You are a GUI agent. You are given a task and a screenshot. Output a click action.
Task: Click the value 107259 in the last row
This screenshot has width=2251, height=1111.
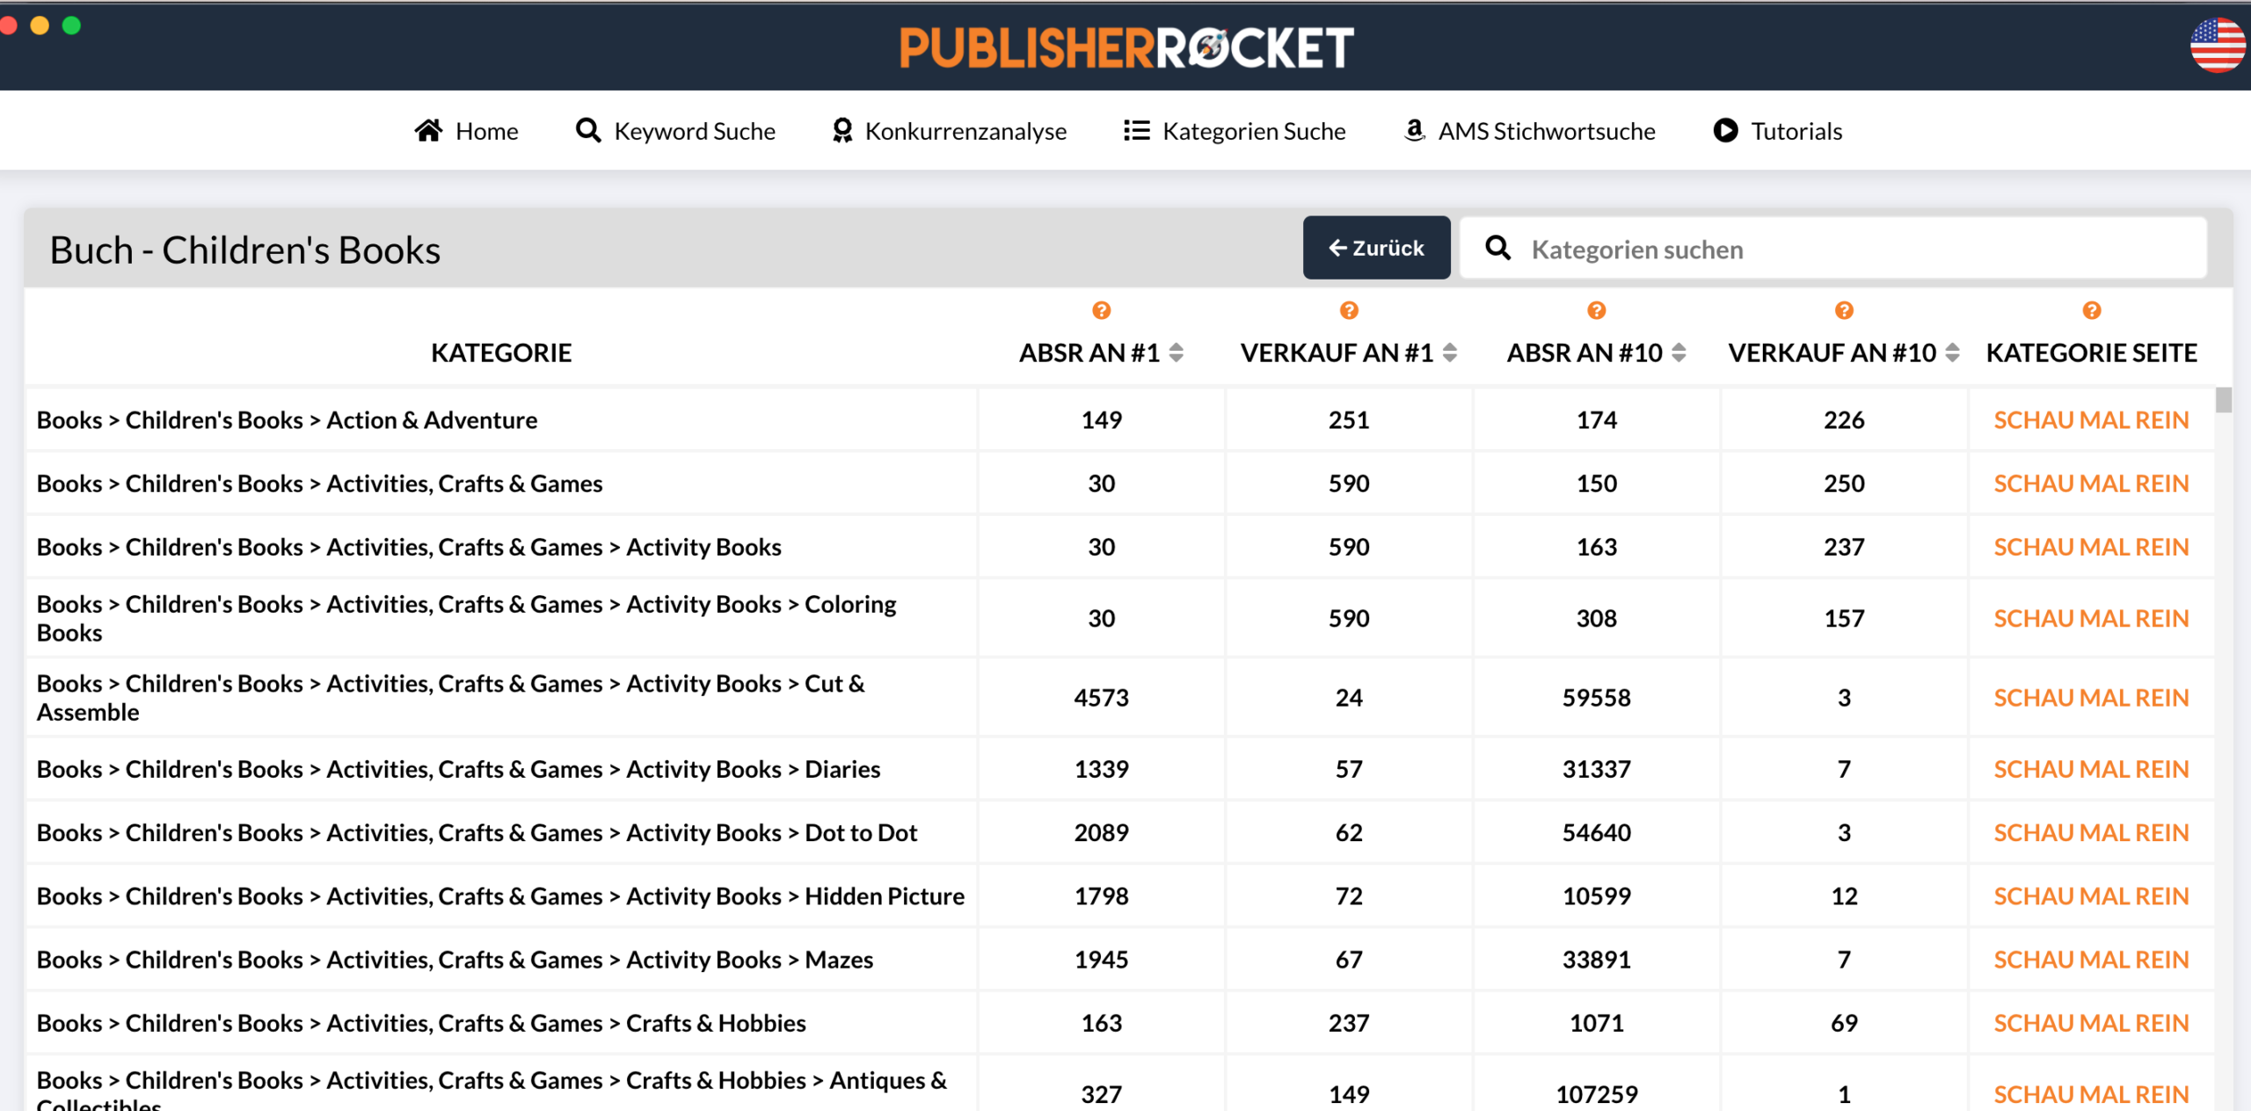1596,1094
